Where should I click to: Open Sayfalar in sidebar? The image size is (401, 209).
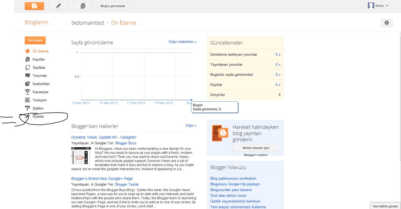click(39, 67)
